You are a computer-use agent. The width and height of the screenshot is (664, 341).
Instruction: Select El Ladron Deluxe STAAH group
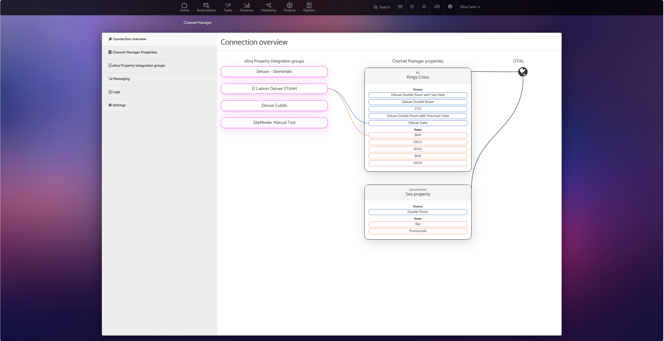coord(274,89)
